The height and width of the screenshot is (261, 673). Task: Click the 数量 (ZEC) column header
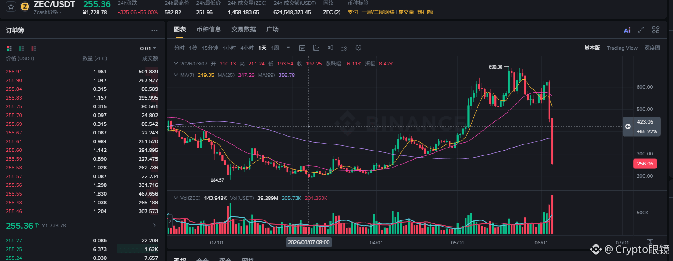(x=95, y=58)
